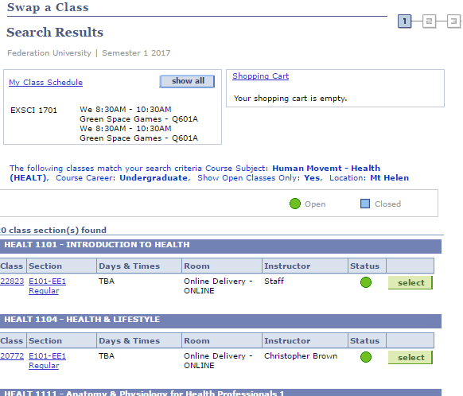Click 'Federation University' text
The width and height of the screenshot is (463, 396).
click(49, 53)
